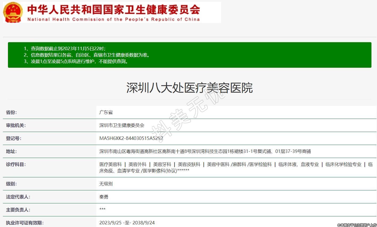Select the 广东省 province value
The image size is (377, 227).
[x=106, y=112]
